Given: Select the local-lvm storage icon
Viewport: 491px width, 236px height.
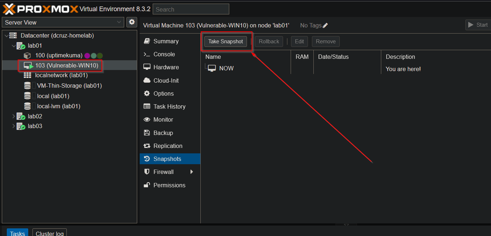Looking at the screenshot, I should (27, 106).
